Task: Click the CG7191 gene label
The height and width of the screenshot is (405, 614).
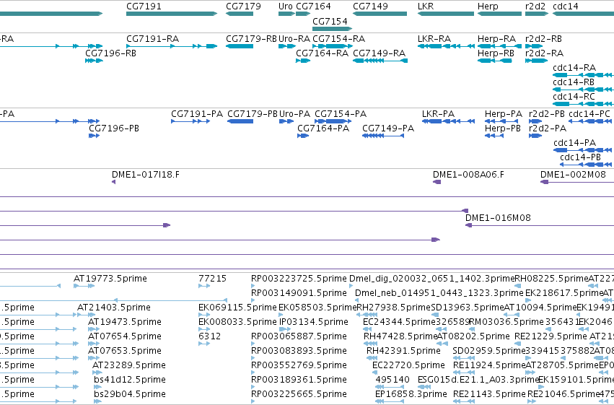Action: [144, 6]
